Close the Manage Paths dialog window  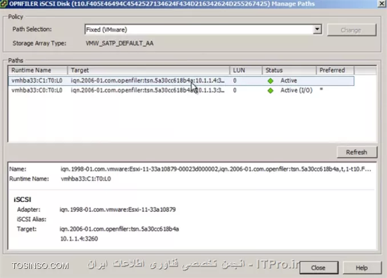pyautogui.click(x=382, y=3)
